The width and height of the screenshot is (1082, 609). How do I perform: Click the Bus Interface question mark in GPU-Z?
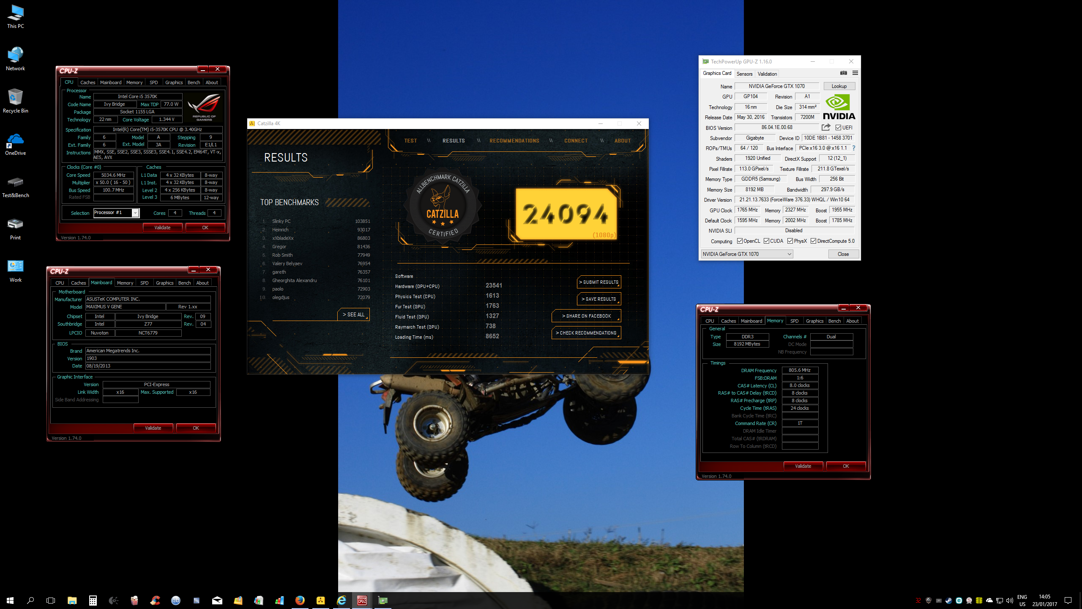pyautogui.click(x=854, y=148)
